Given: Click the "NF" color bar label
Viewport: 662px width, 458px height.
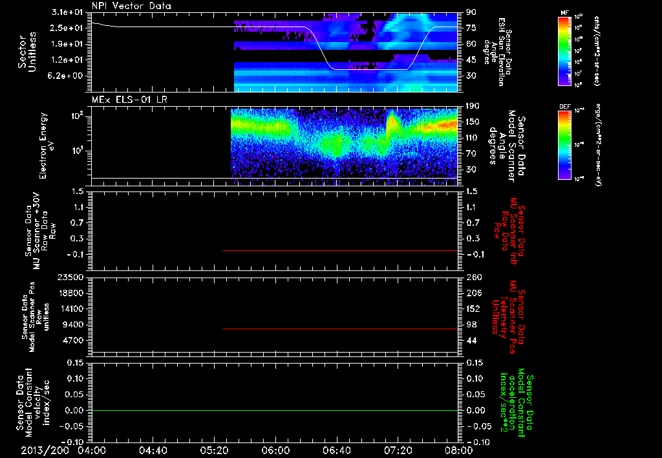Looking at the screenshot, I should coord(565,13).
